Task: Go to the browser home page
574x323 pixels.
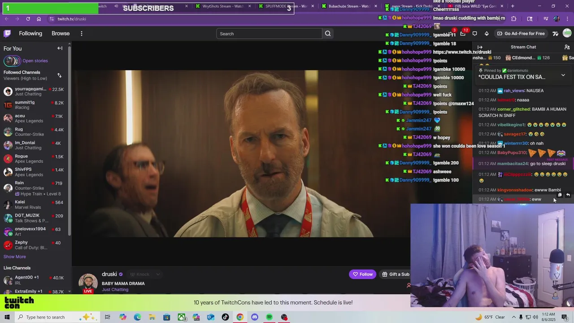Action: click(39, 19)
